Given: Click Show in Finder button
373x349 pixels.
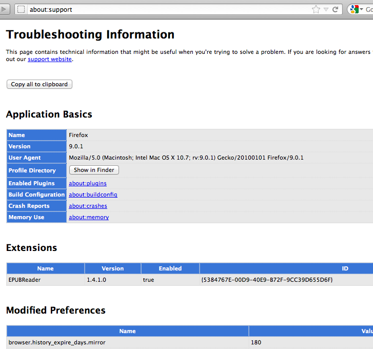Looking at the screenshot, I should 94,170.
